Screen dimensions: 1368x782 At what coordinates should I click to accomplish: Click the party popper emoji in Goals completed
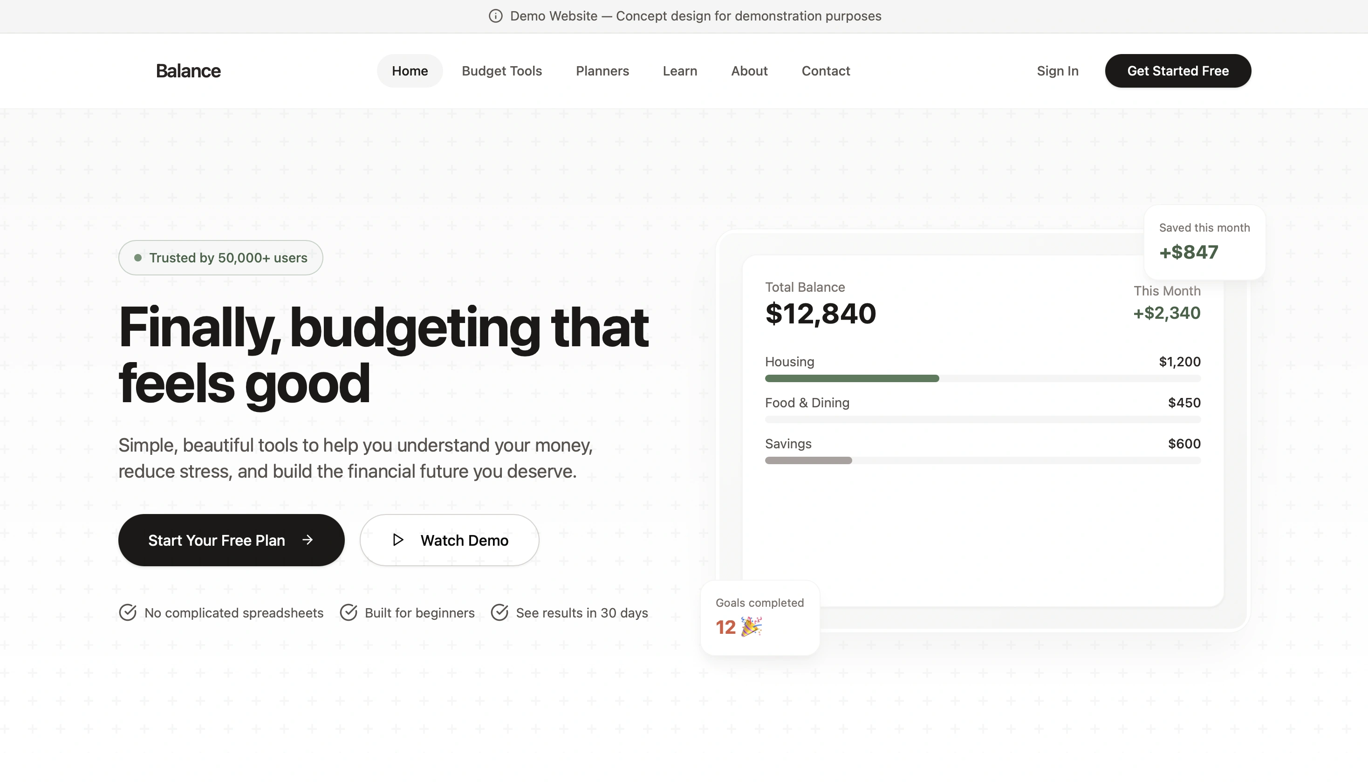point(751,627)
